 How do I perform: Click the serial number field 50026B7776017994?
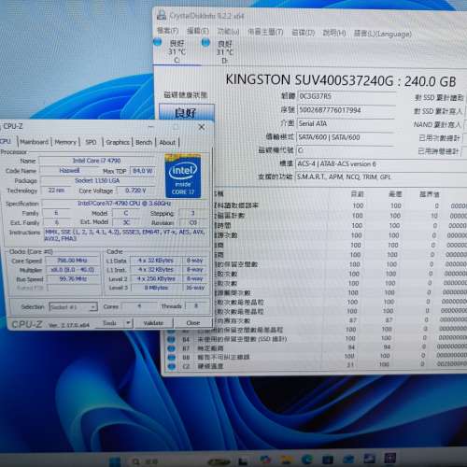347,110
